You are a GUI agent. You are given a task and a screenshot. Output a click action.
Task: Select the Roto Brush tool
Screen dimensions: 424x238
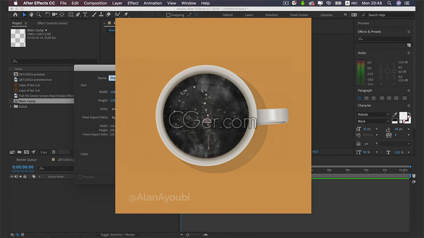(118, 14)
